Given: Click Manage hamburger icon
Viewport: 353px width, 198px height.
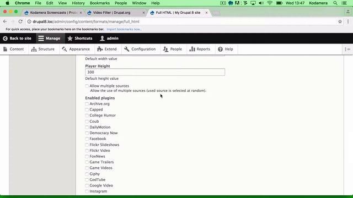Looking at the screenshot, I should pyautogui.click(x=41, y=38).
